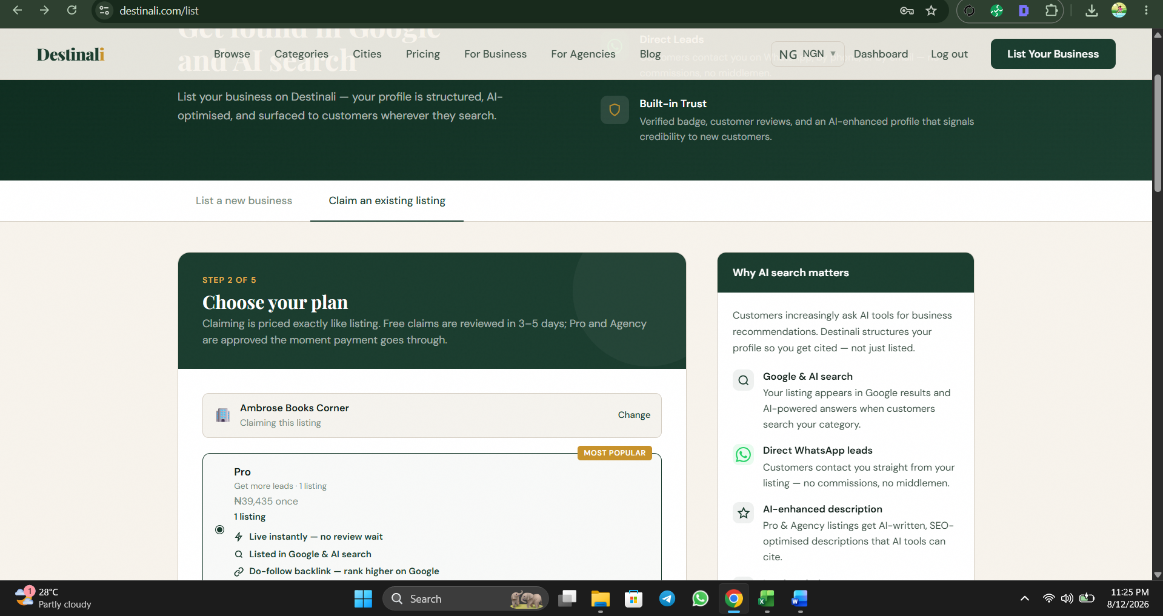Click the STEP 2 OF 5 label

(229, 280)
